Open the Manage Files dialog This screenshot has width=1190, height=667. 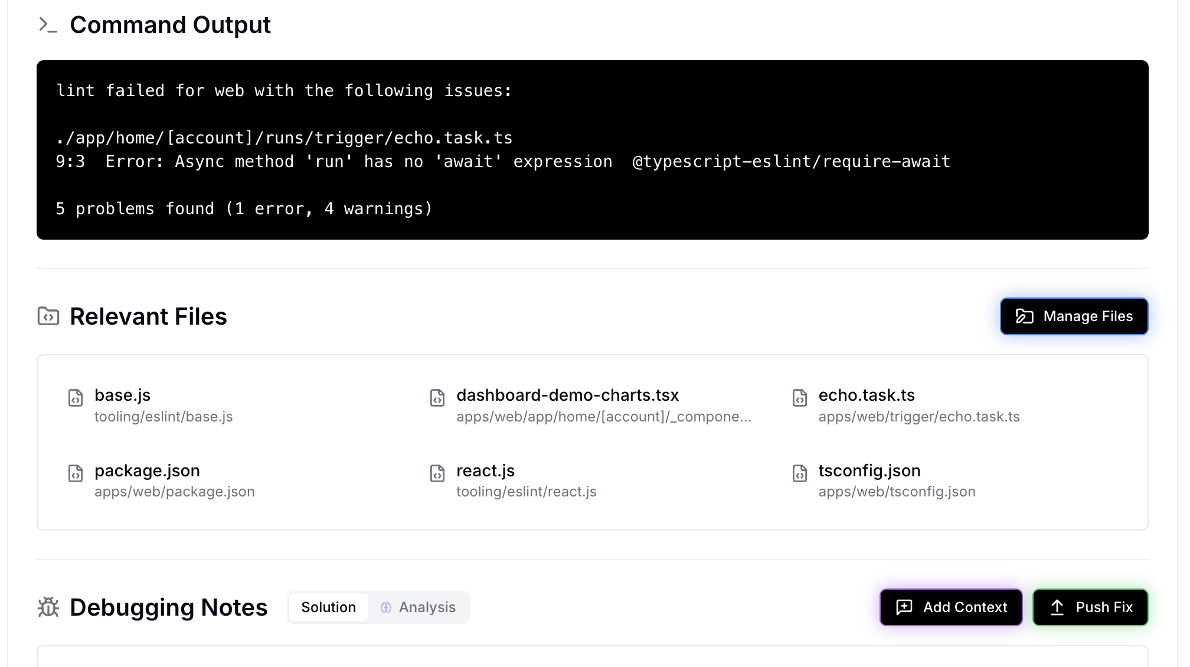1074,316
